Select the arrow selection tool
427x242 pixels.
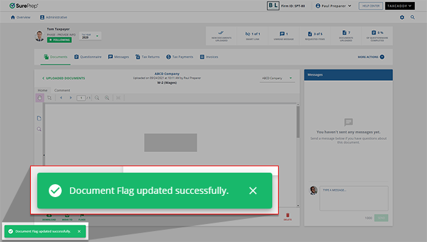49,98
